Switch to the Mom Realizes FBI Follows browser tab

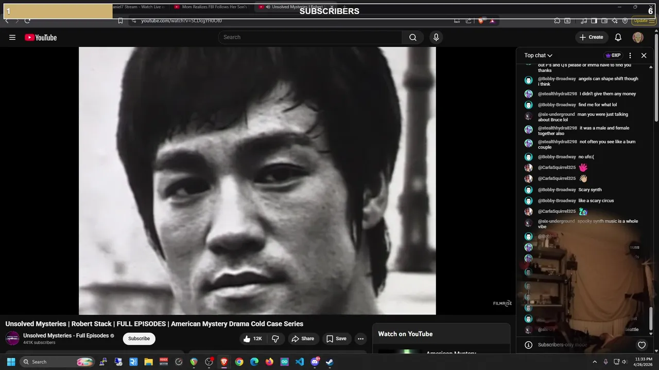pyautogui.click(x=211, y=7)
